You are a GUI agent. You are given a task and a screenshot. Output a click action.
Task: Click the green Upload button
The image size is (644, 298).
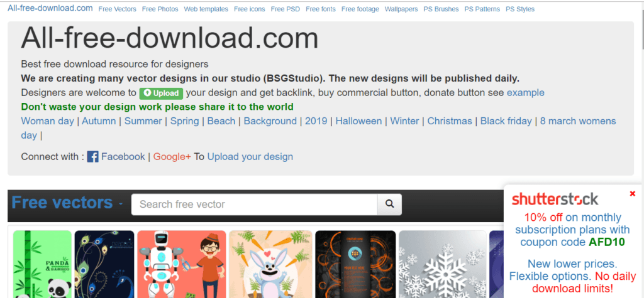[x=161, y=93]
